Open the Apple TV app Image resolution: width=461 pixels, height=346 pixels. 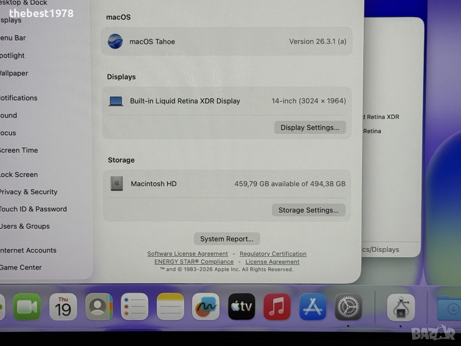242,307
